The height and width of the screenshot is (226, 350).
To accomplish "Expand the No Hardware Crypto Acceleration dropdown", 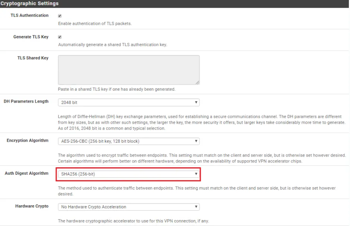I will [128, 207].
